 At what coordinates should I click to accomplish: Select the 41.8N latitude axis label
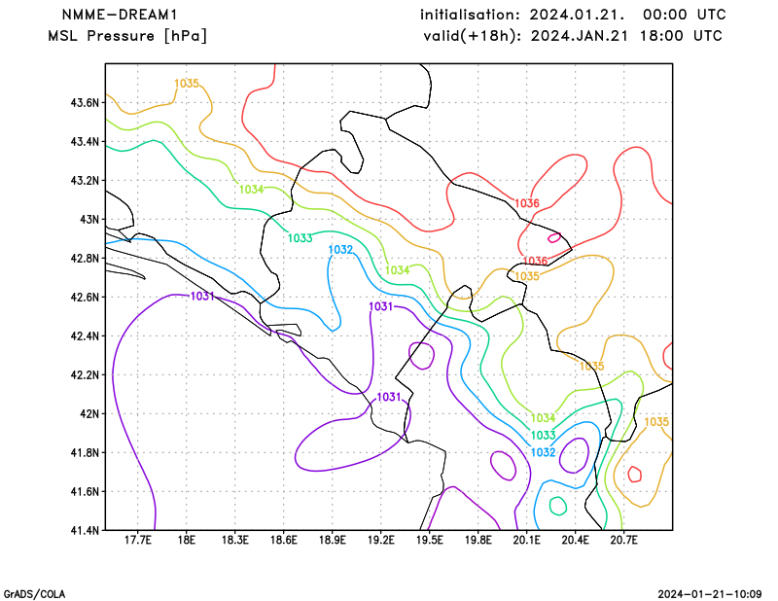click(x=85, y=452)
